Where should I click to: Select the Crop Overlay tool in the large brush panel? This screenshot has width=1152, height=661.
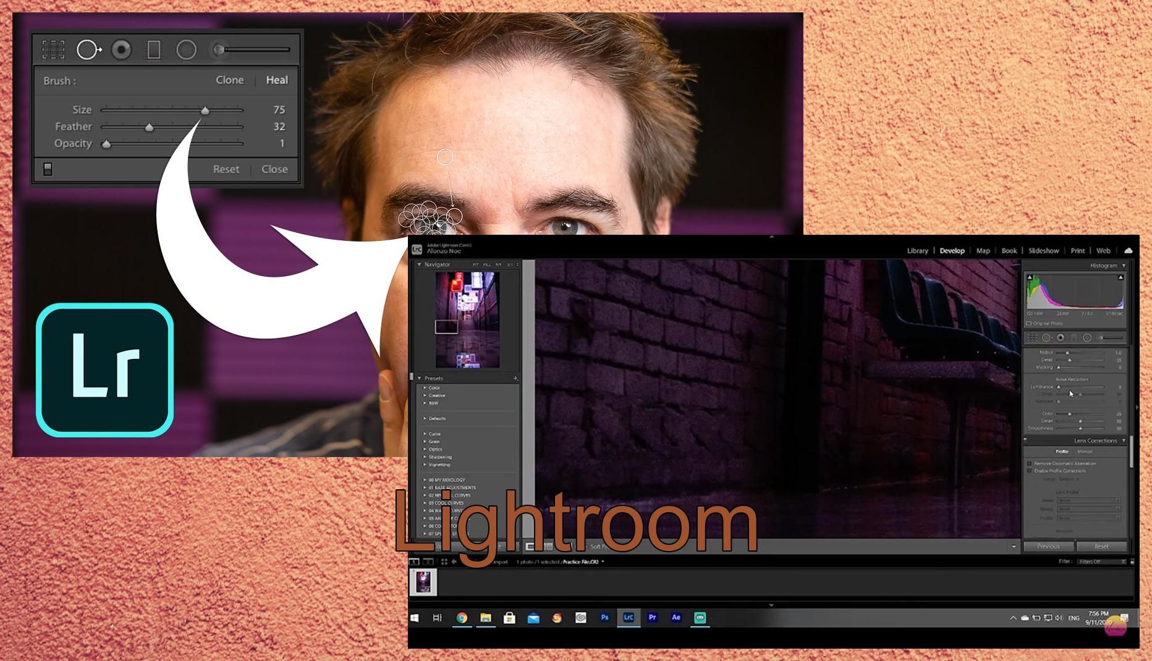pos(53,49)
